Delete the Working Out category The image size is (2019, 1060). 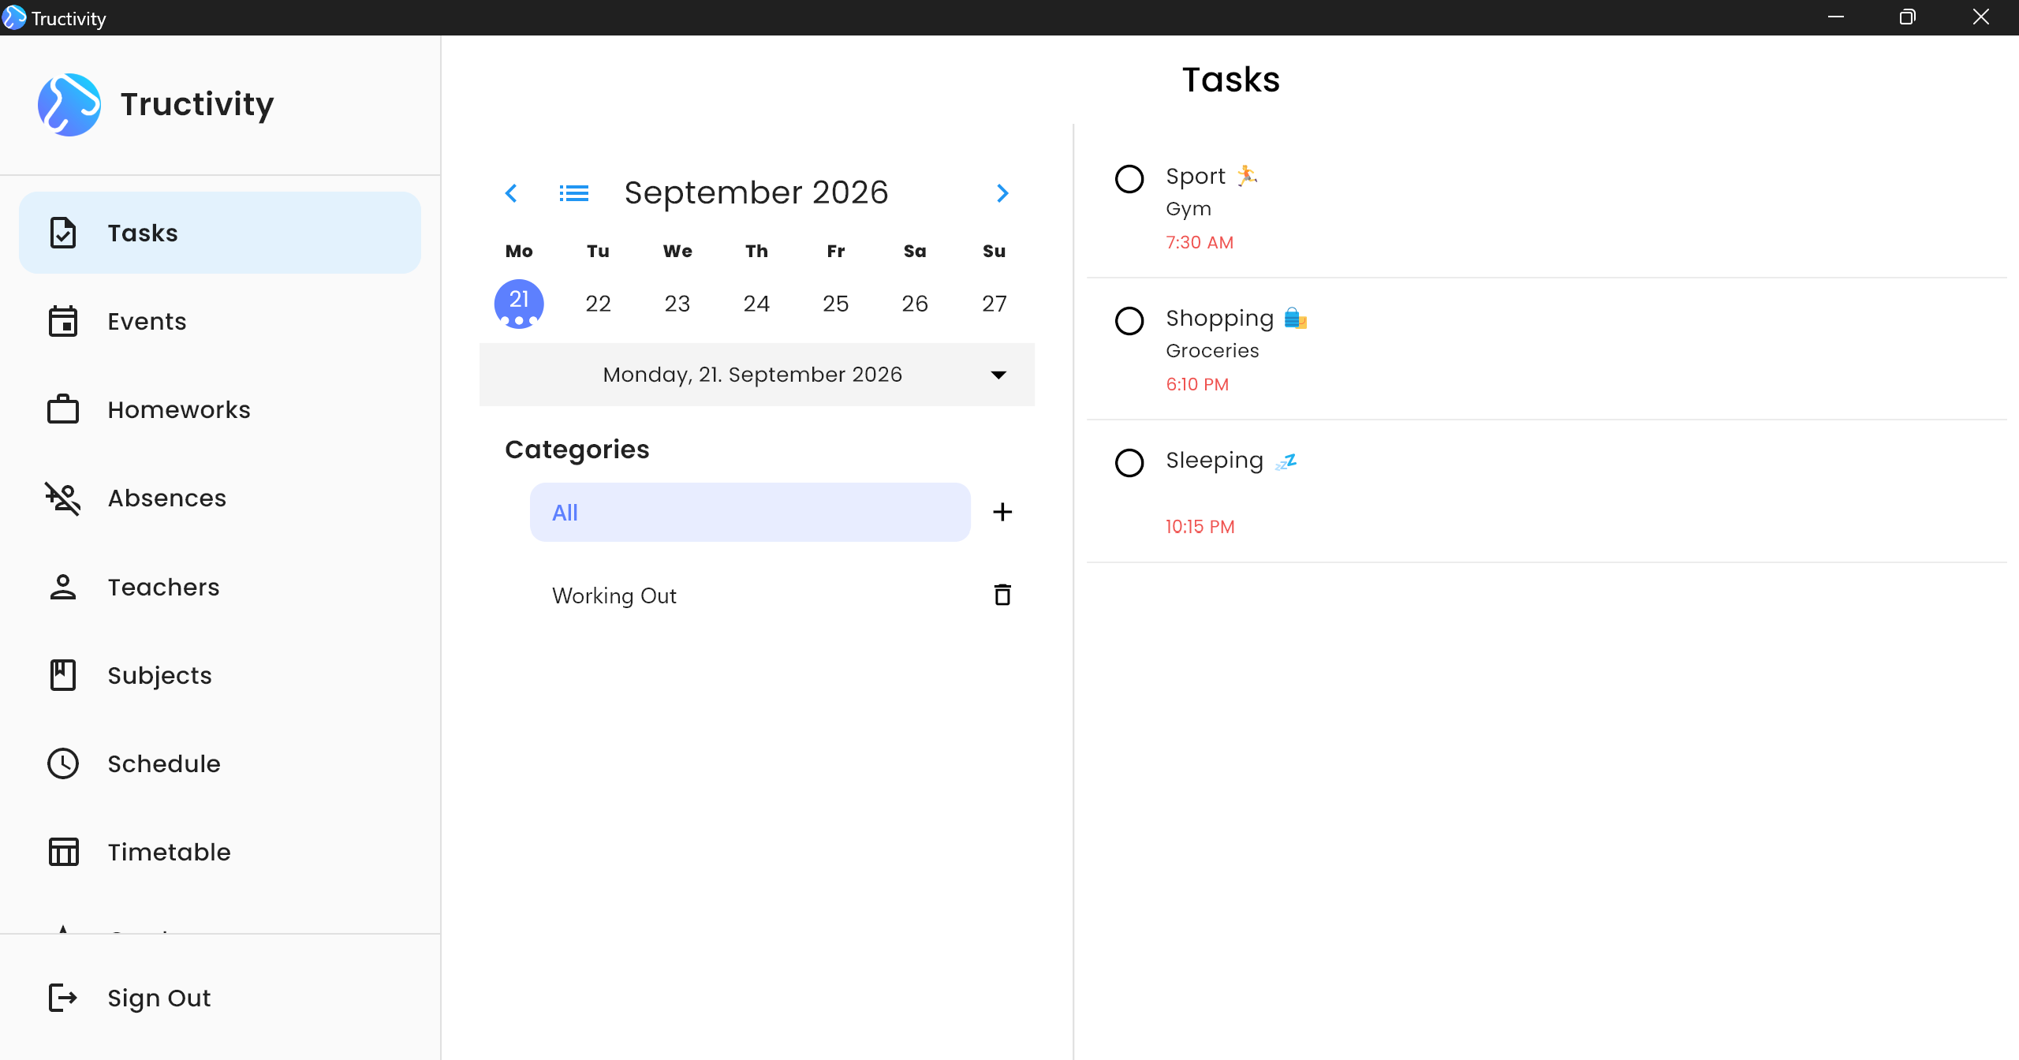[x=1002, y=595]
